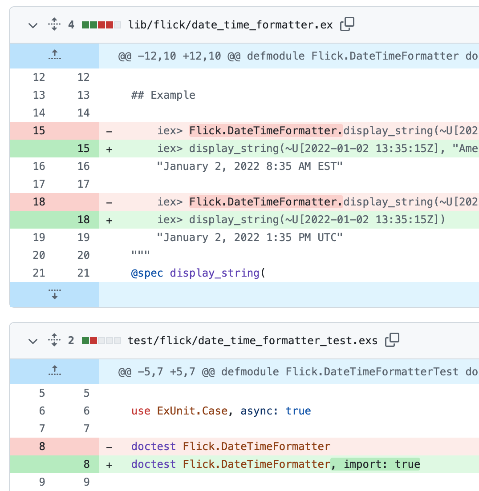This screenshot has width=479, height=491.
Task: Expand all lines in date_time_formatter_test.exs
Action: coord(54,340)
